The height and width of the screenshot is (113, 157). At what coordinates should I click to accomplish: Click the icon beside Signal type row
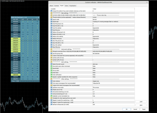click(51, 22)
